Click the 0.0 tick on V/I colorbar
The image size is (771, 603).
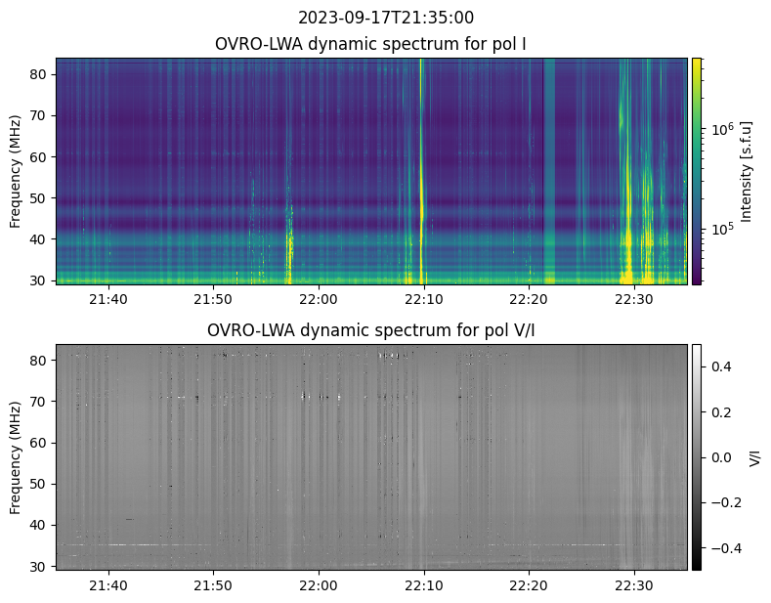pyautogui.click(x=718, y=457)
